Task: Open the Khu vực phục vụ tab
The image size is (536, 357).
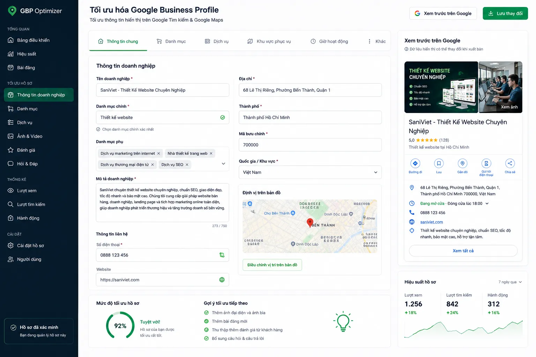Action: pyautogui.click(x=269, y=41)
